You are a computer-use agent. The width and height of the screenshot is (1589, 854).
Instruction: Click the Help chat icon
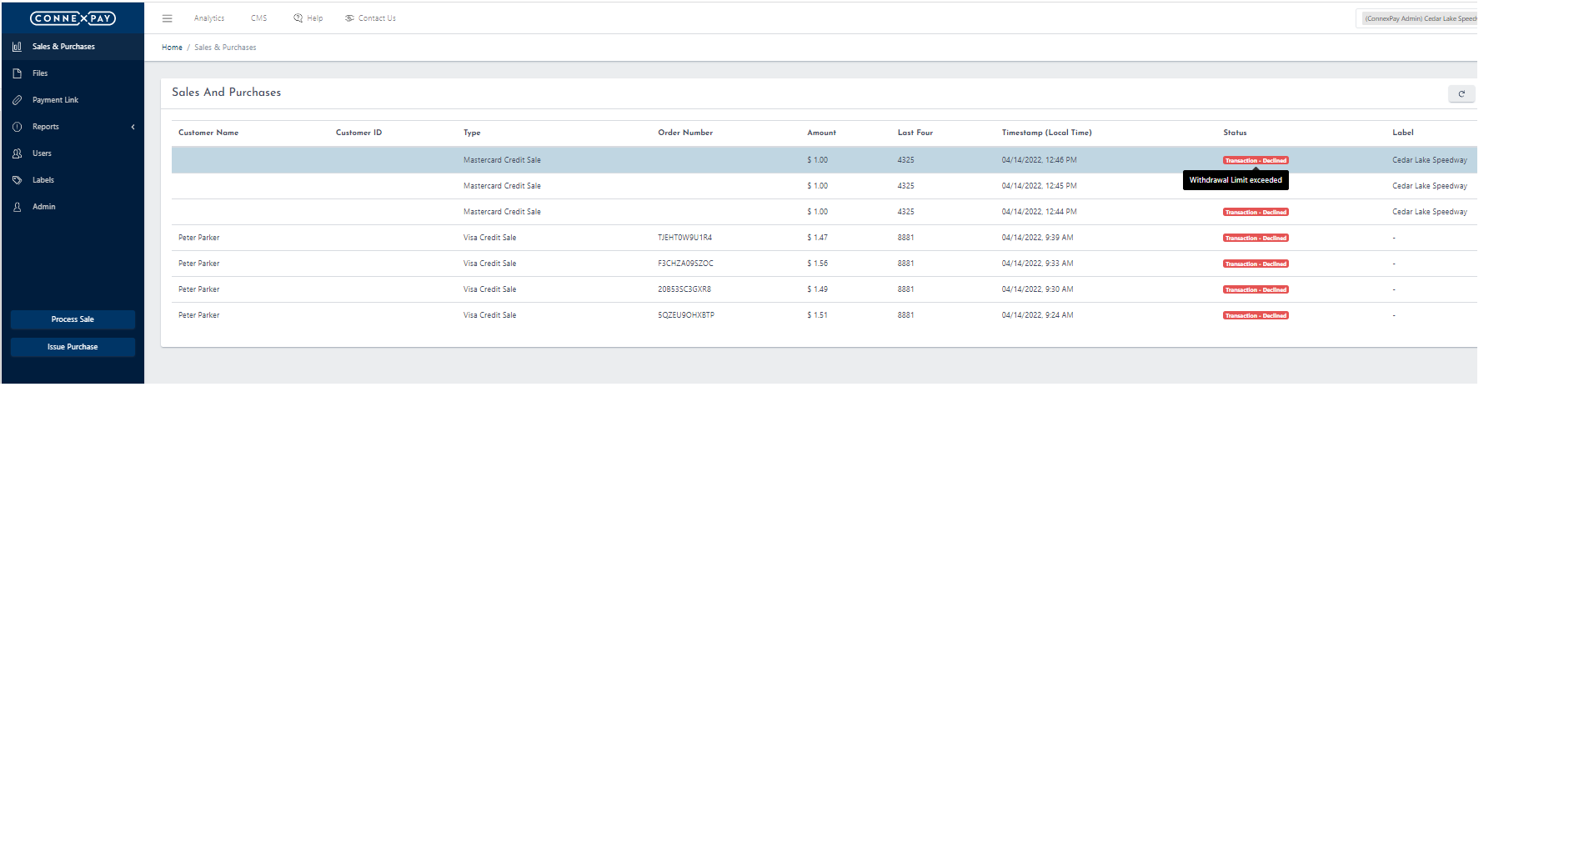point(298,18)
